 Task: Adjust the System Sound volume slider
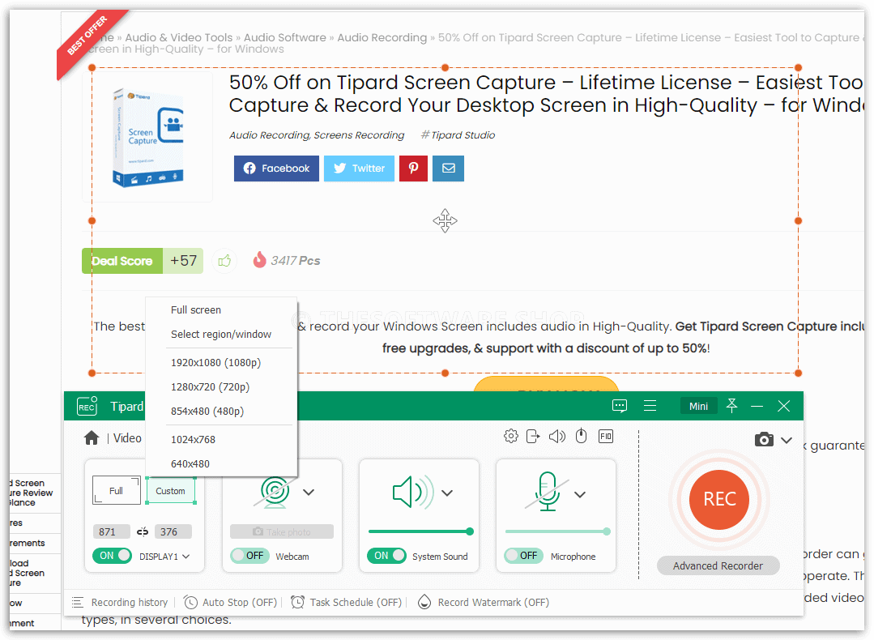click(x=421, y=531)
